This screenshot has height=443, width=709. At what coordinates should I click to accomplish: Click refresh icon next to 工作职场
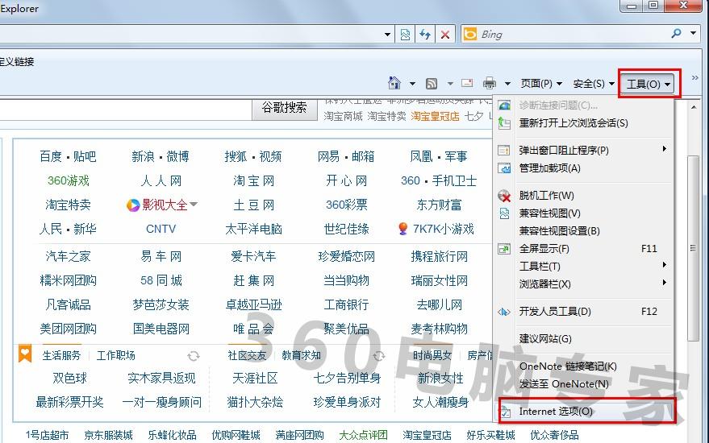click(194, 356)
